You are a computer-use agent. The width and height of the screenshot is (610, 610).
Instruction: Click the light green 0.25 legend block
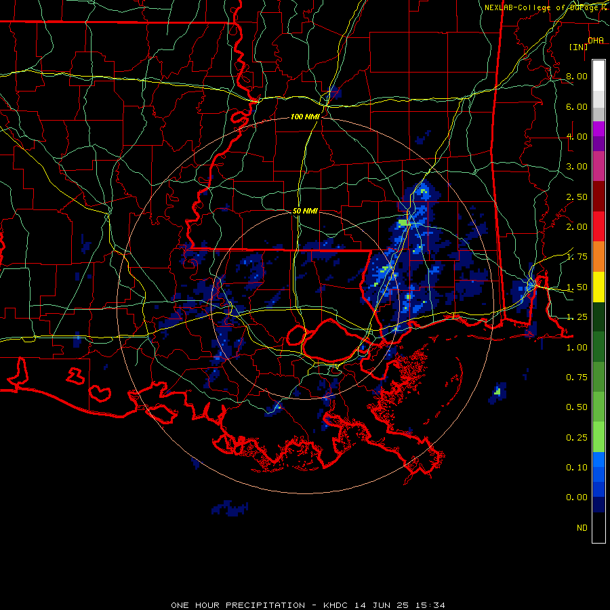[x=598, y=437]
